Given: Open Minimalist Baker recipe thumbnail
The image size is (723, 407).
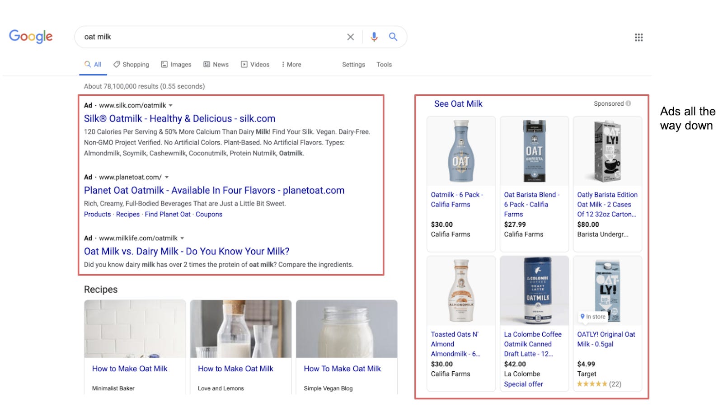Looking at the screenshot, I should pyautogui.click(x=135, y=329).
